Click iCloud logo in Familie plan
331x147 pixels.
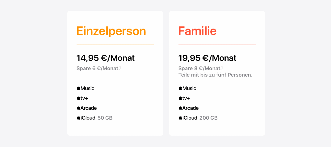(188, 118)
